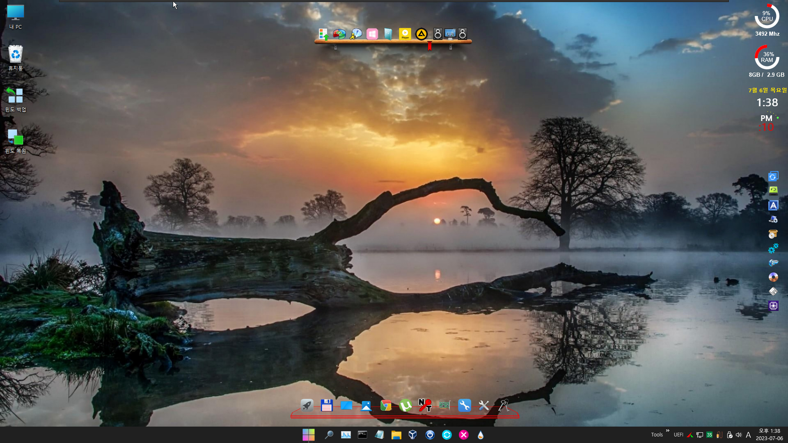Screen dimensions: 788x443
Task: Open the 휴지통 recycle bin icon
Action: coord(16,58)
